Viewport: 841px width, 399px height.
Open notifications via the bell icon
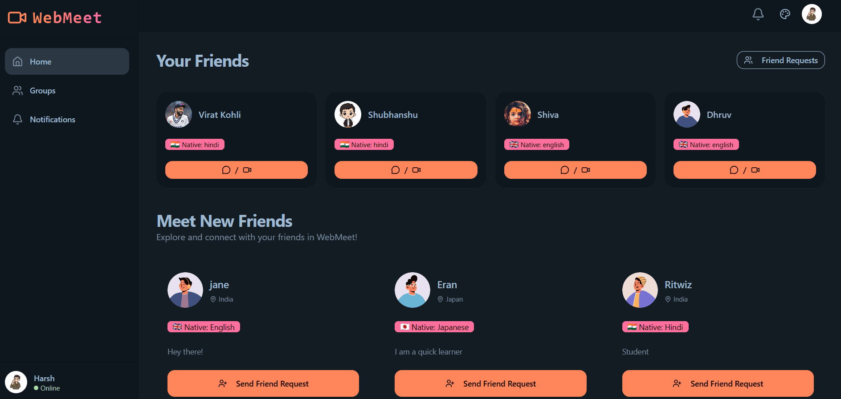(758, 14)
